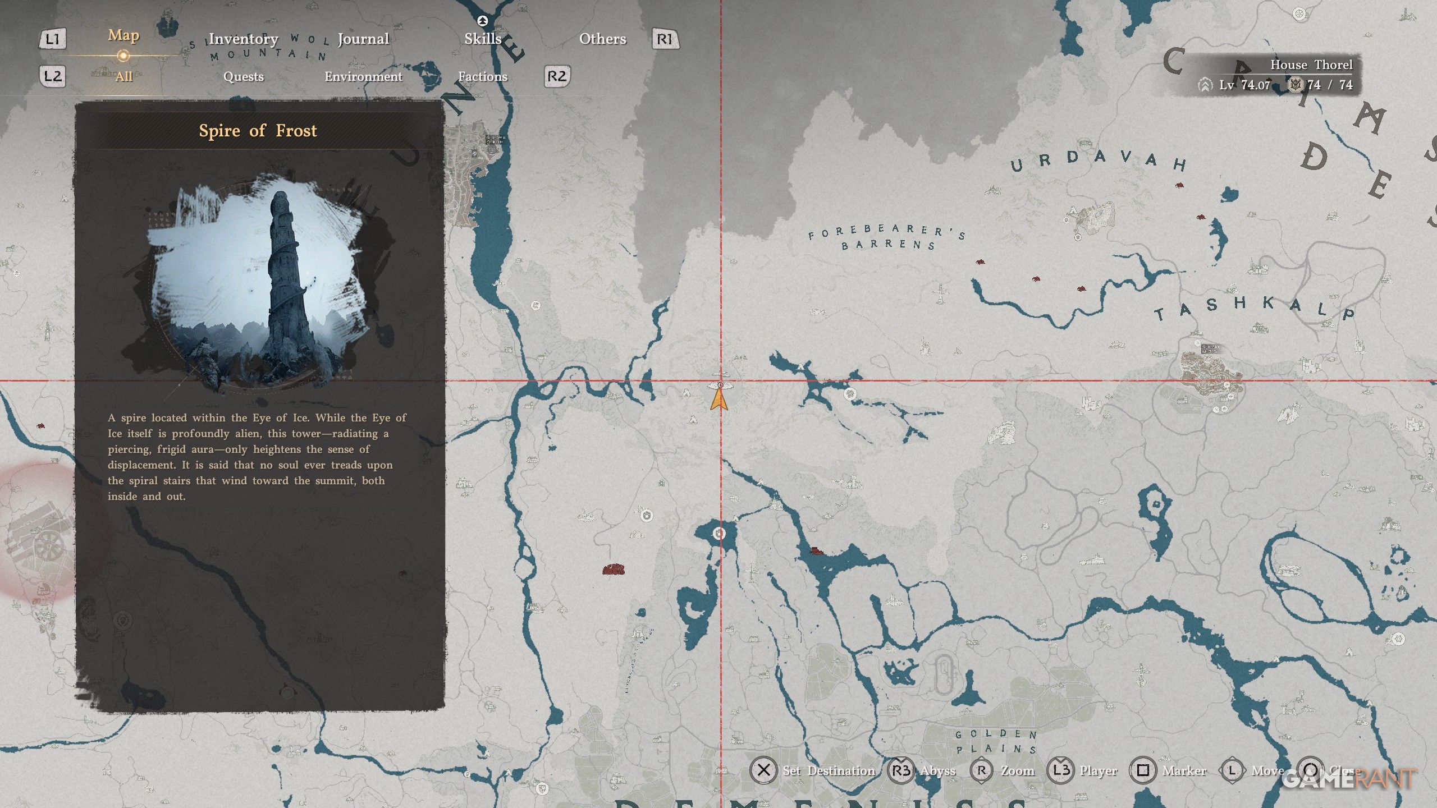Viewport: 1437px width, 808px height.
Task: Click the L1 shoulder button icon
Action: coord(52,39)
